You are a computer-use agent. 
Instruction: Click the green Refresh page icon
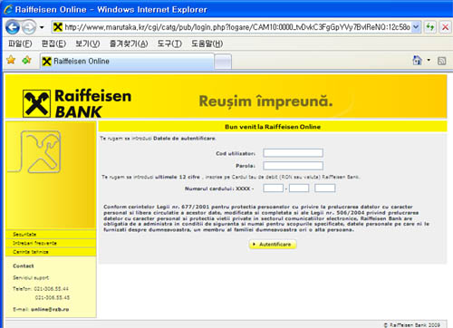coord(430,27)
